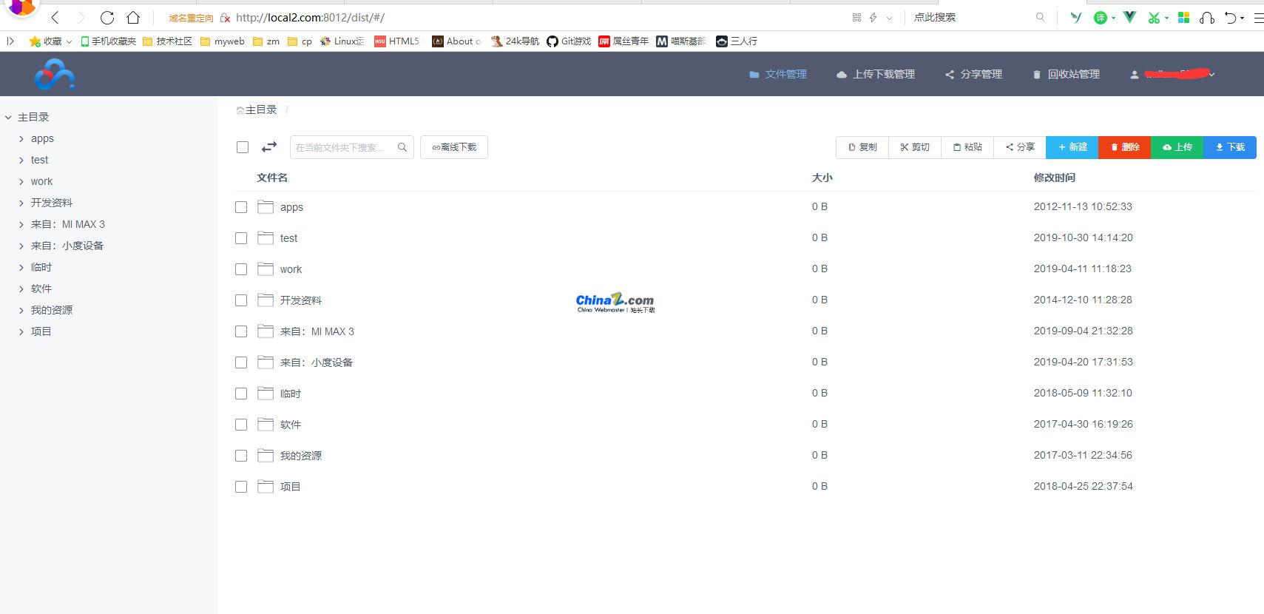
Task: Click folder icon for 我的资源 row
Action: (x=266, y=456)
